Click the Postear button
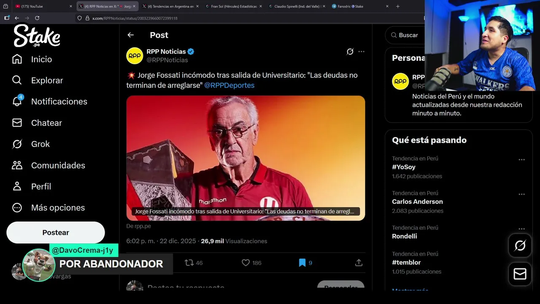The image size is (540, 304). pos(56,233)
